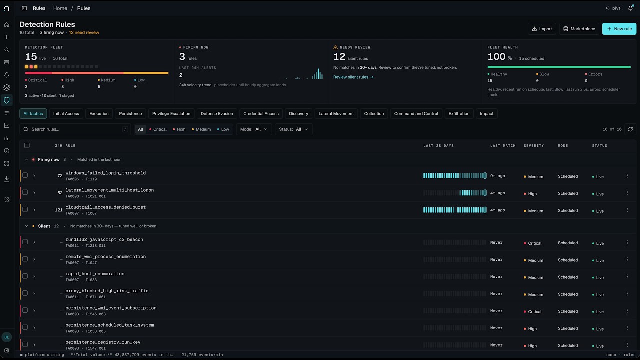Screen dimensions: 640x360
Task: Toggle the sidebar panel icon
Action: click(24, 8)
